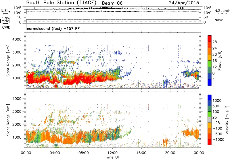230x159 pixels.
Task: Select the "08:00" time tick label
Action: pos(84,153)
